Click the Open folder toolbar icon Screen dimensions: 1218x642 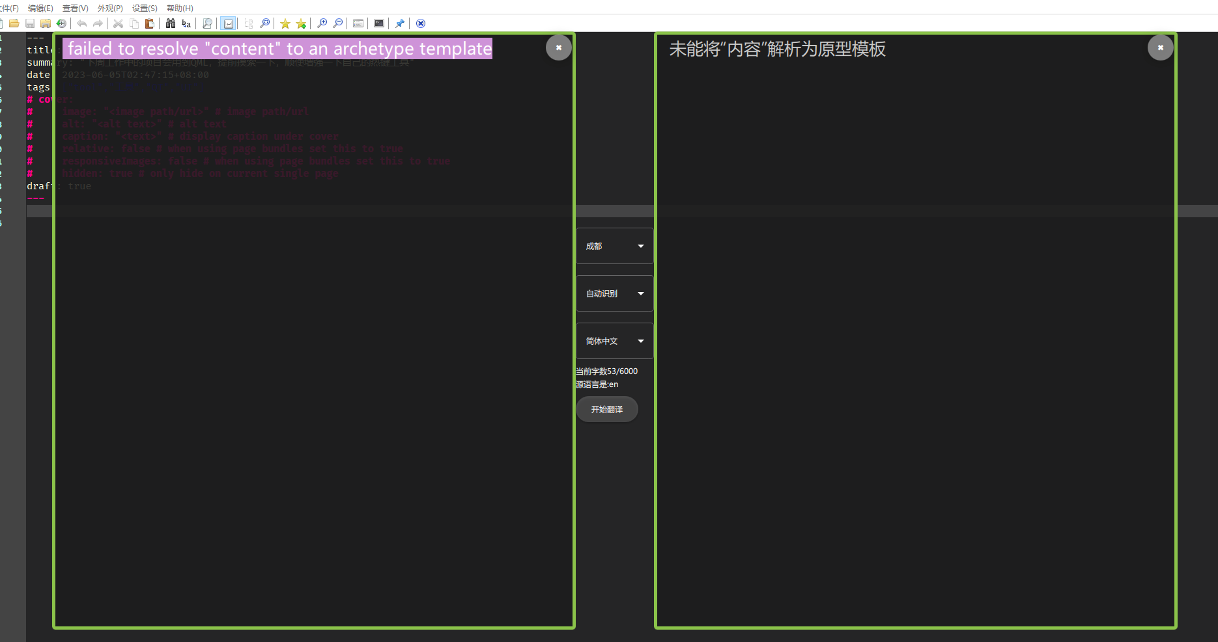14,23
